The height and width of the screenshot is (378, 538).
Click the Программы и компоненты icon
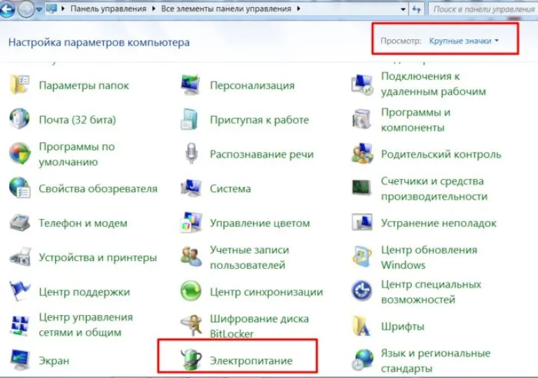361,120
